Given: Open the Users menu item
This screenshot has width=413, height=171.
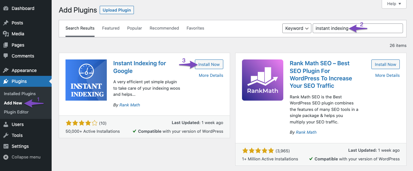Looking at the screenshot, I should 26,124.
